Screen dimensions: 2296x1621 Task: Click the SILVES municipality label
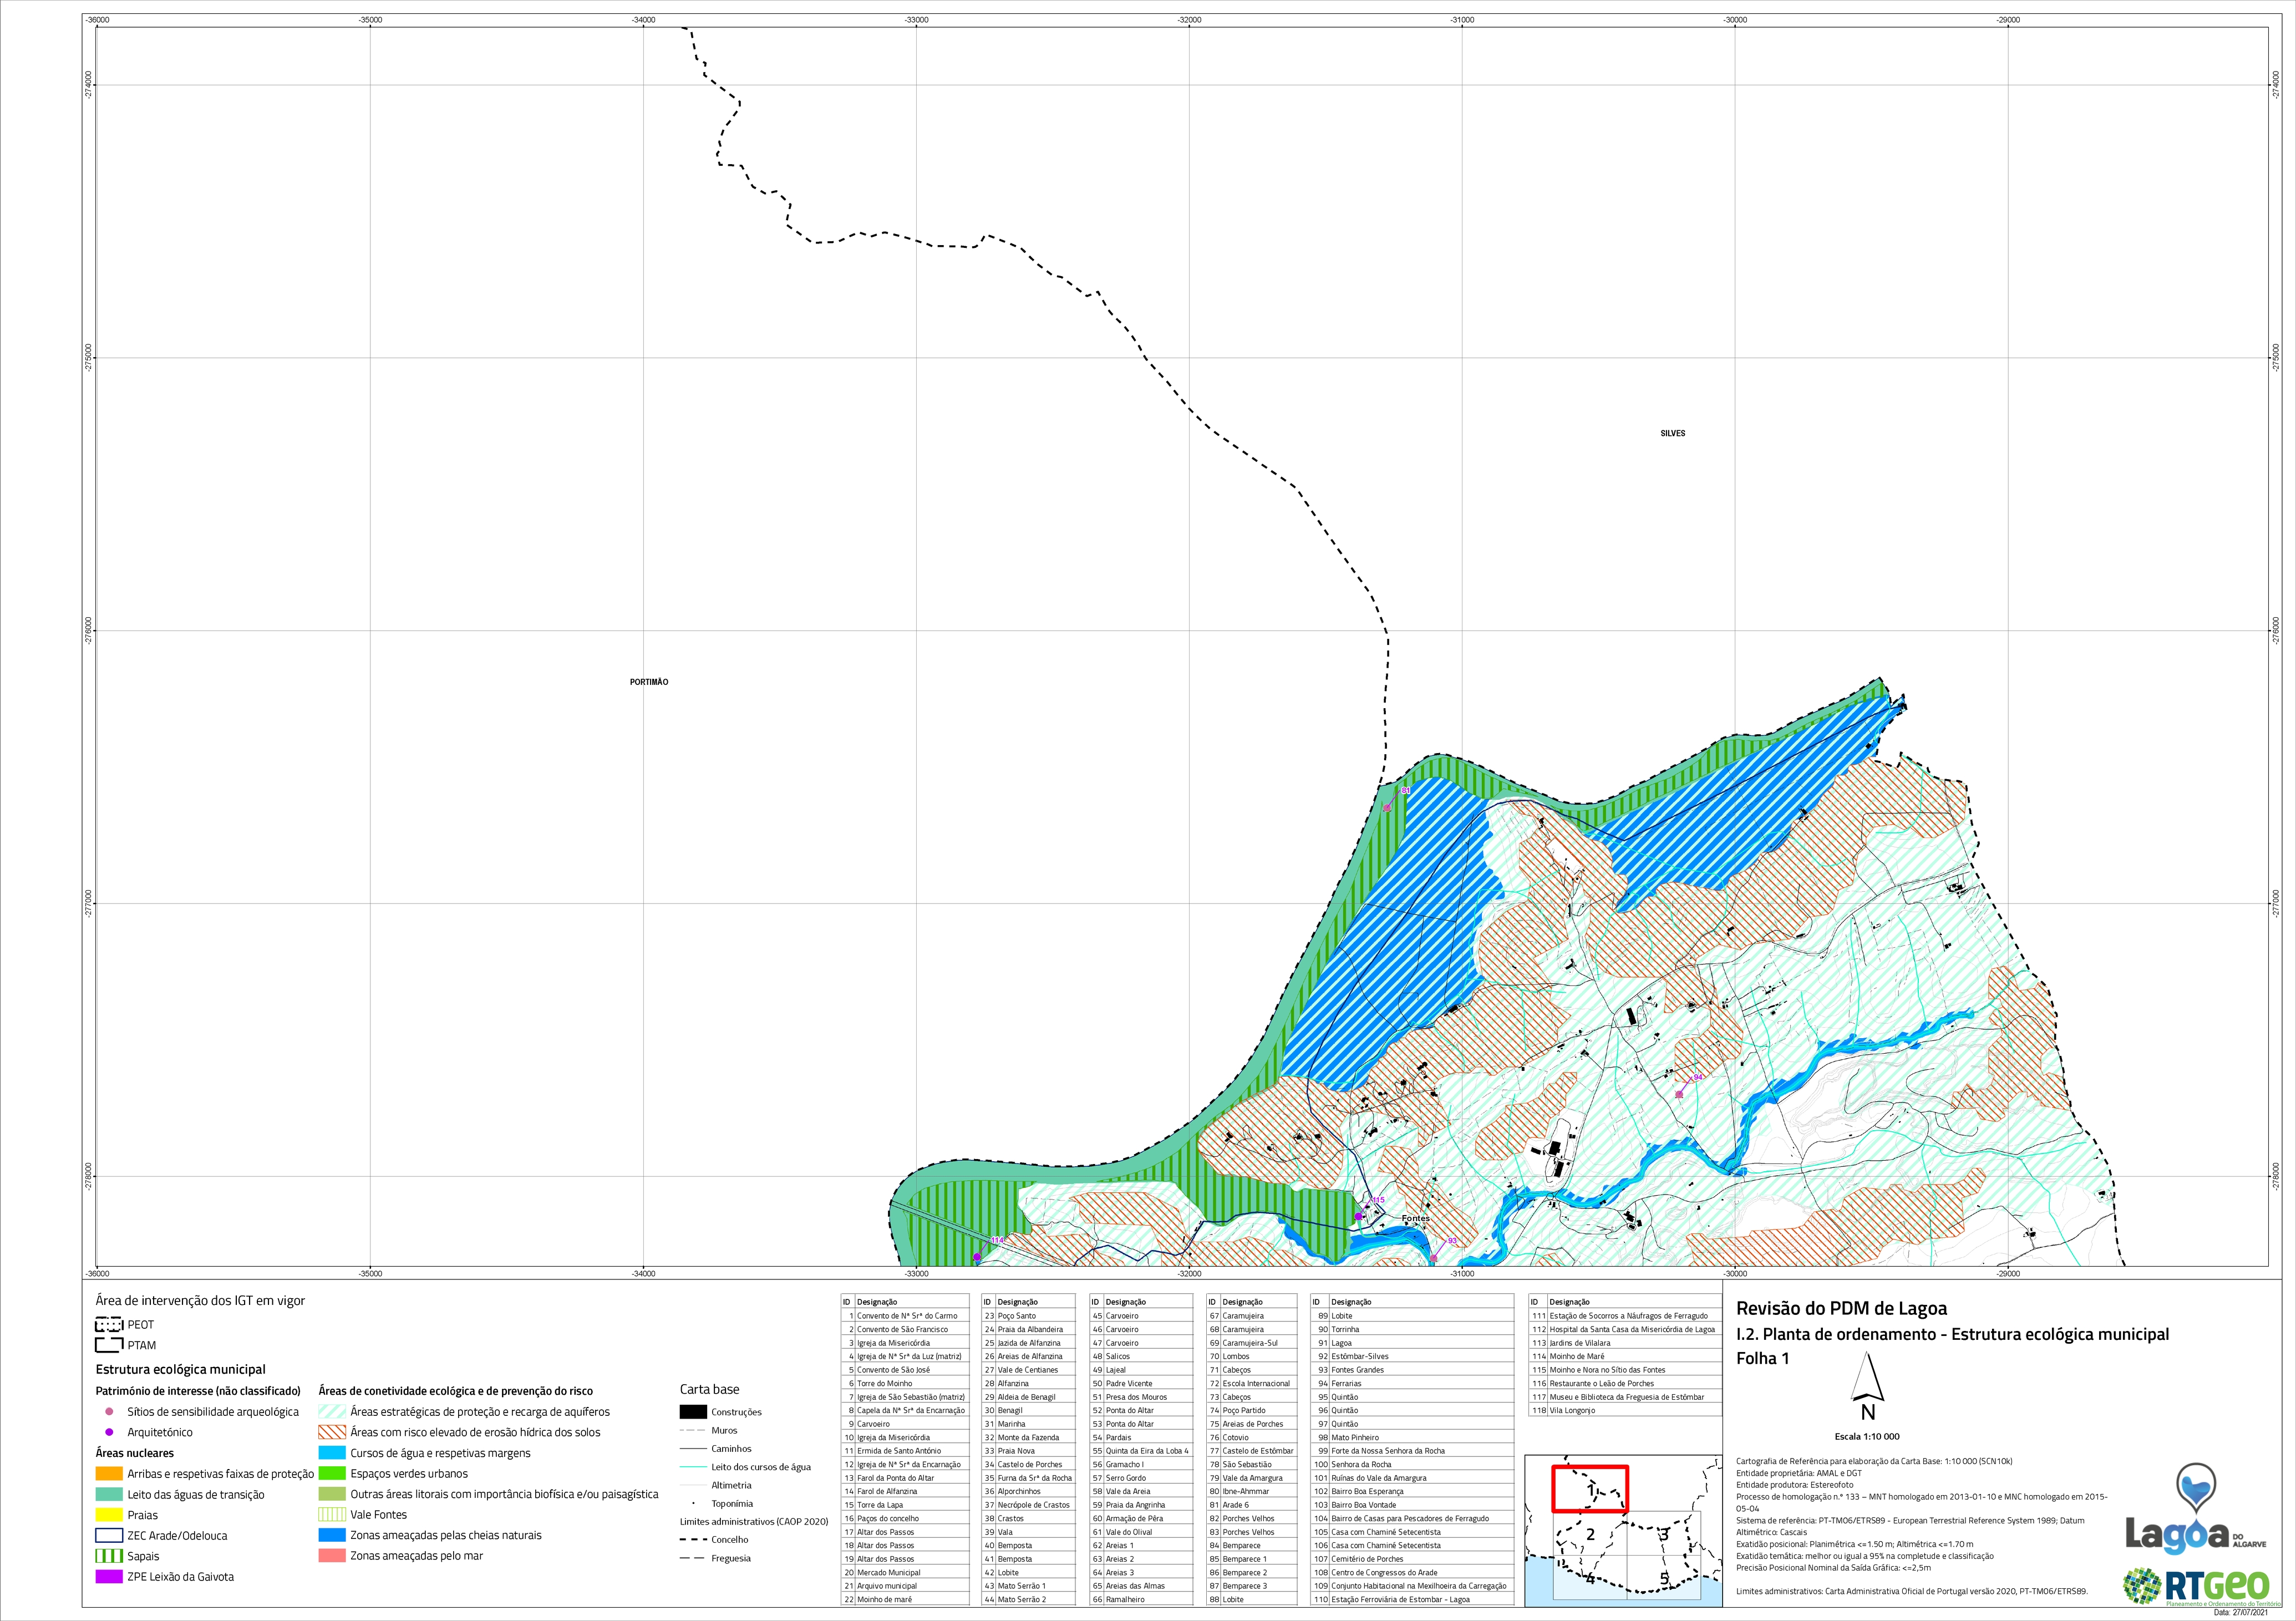[1672, 433]
